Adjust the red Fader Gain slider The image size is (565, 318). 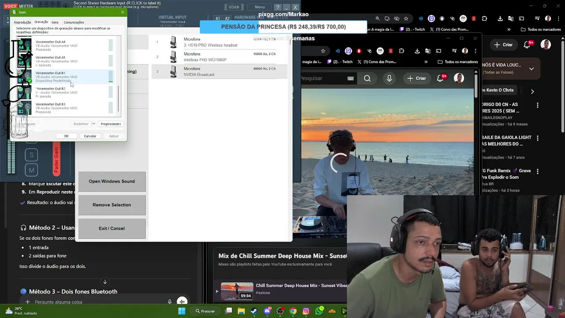tap(56, 160)
